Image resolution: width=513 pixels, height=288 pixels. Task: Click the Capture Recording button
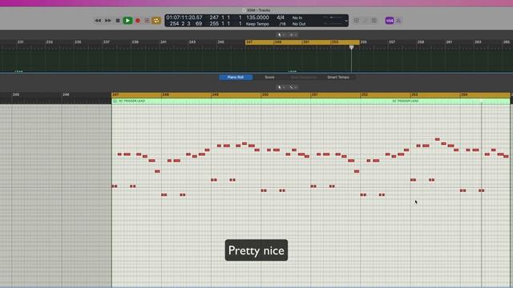147,21
